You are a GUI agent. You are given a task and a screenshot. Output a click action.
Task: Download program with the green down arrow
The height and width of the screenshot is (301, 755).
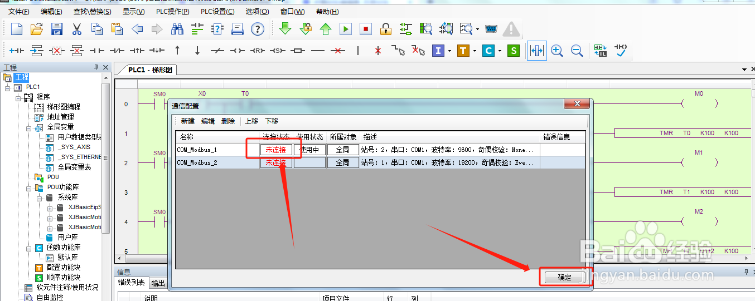pos(285,29)
